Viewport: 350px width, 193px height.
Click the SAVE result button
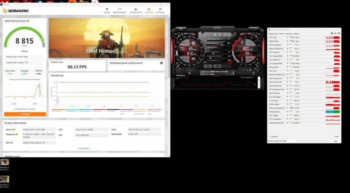click(35, 104)
